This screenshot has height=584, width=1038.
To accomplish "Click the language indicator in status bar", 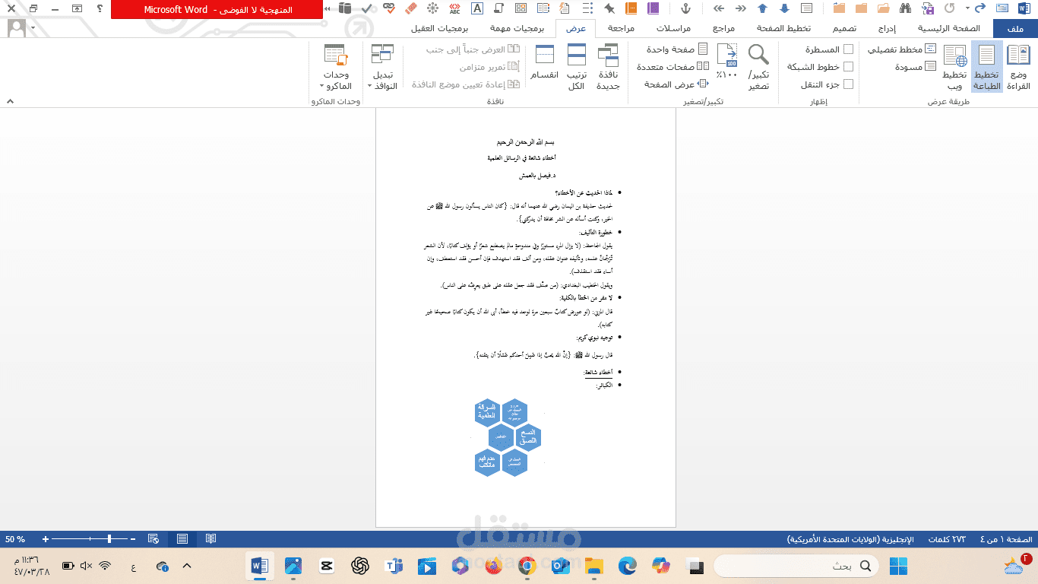I will click(x=850, y=538).
